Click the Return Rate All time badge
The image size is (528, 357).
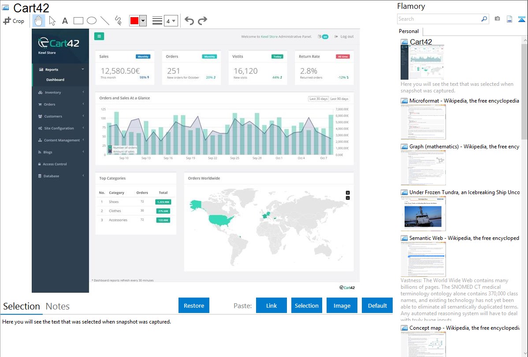342,56
